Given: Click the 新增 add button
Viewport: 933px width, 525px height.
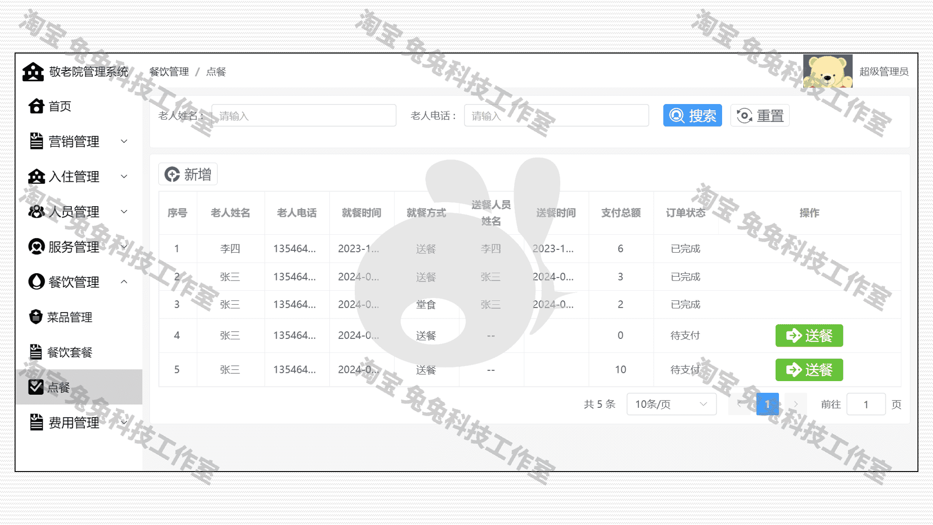Looking at the screenshot, I should click(x=188, y=174).
